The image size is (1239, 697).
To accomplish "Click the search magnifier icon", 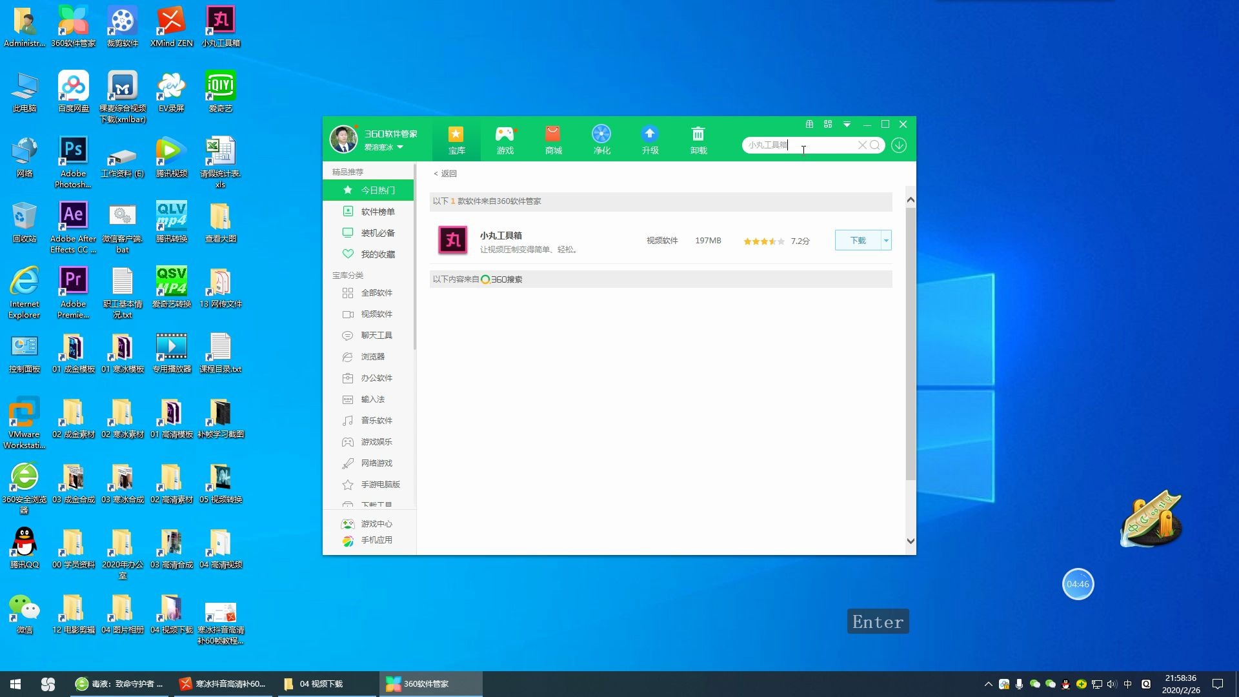I will tap(875, 145).
